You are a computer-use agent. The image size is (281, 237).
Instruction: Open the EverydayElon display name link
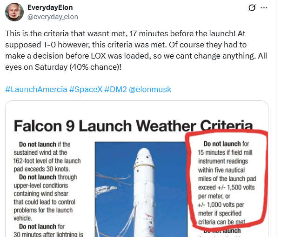50,8
